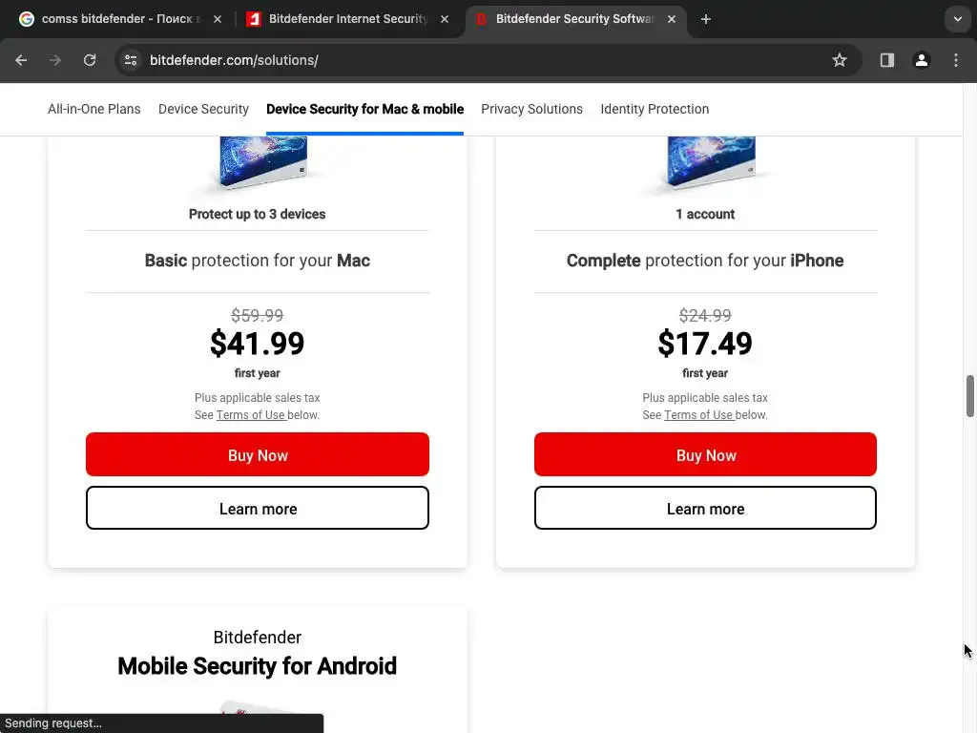Close the Bitdefender Internet Security tab
Viewport: 977px width, 733px height.
[444, 19]
